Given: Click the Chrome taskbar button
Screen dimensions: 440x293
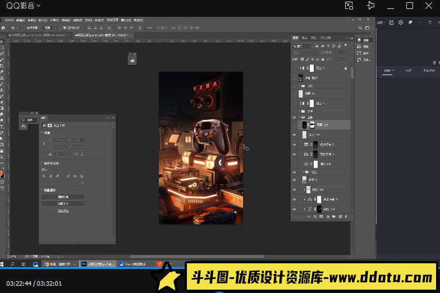Looking at the screenshot, I should point(60,264).
